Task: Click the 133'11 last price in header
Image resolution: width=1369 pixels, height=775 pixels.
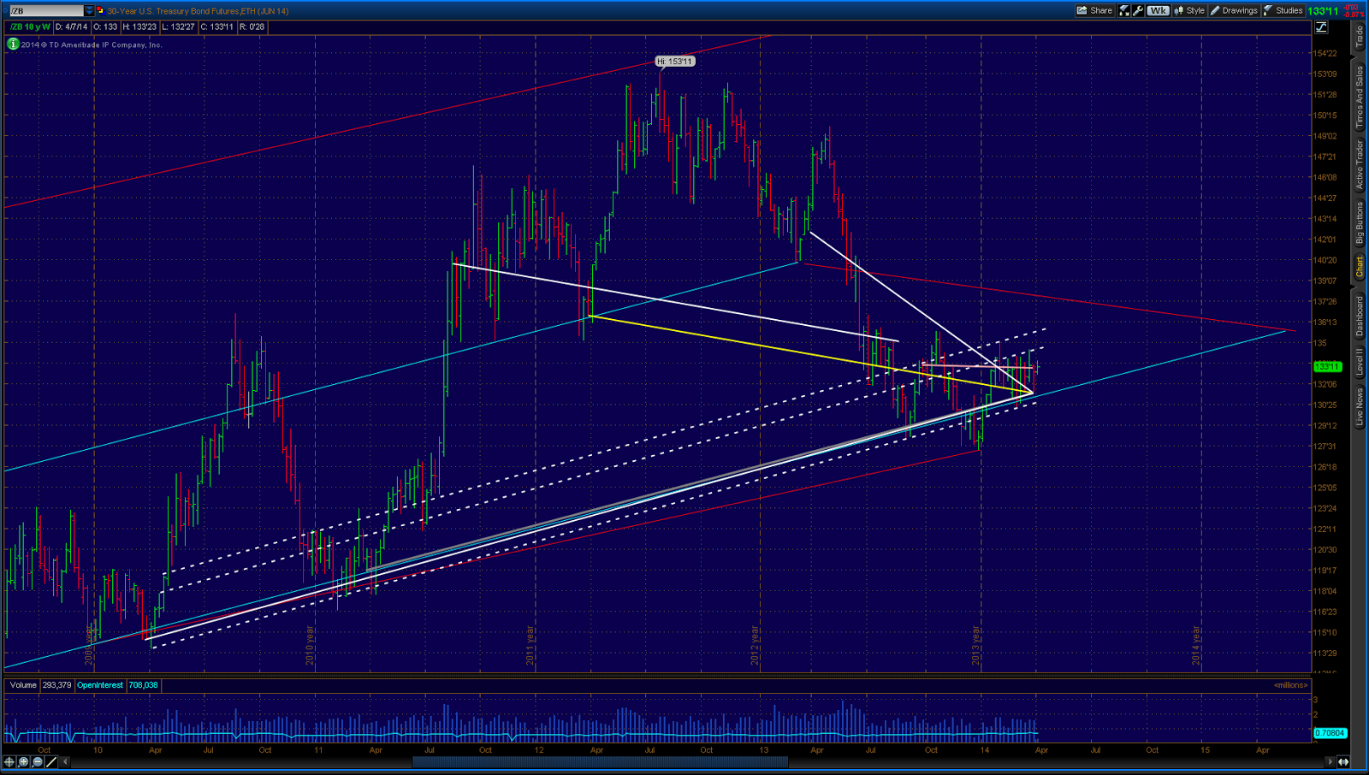Action: pos(1323,11)
